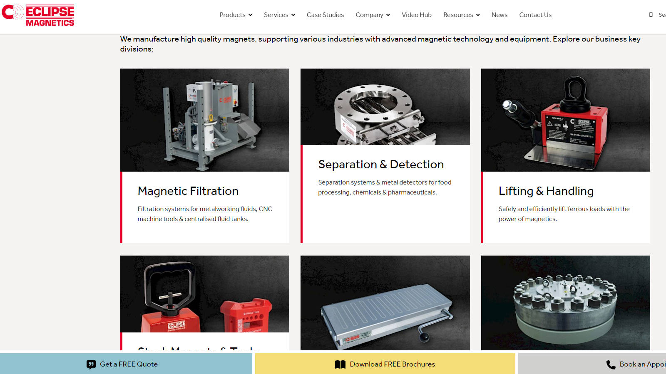The image size is (666, 374).
Task: Open the Magnetic Filtration heading link
Action: 188,191
